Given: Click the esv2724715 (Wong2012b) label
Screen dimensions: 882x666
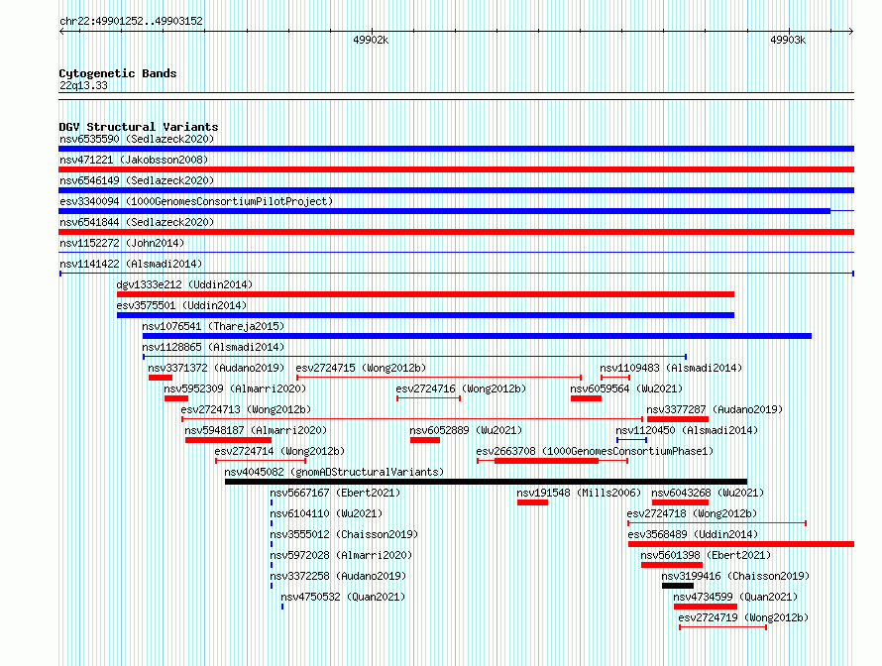Looking at the screenshot, I should coord(361,368).
